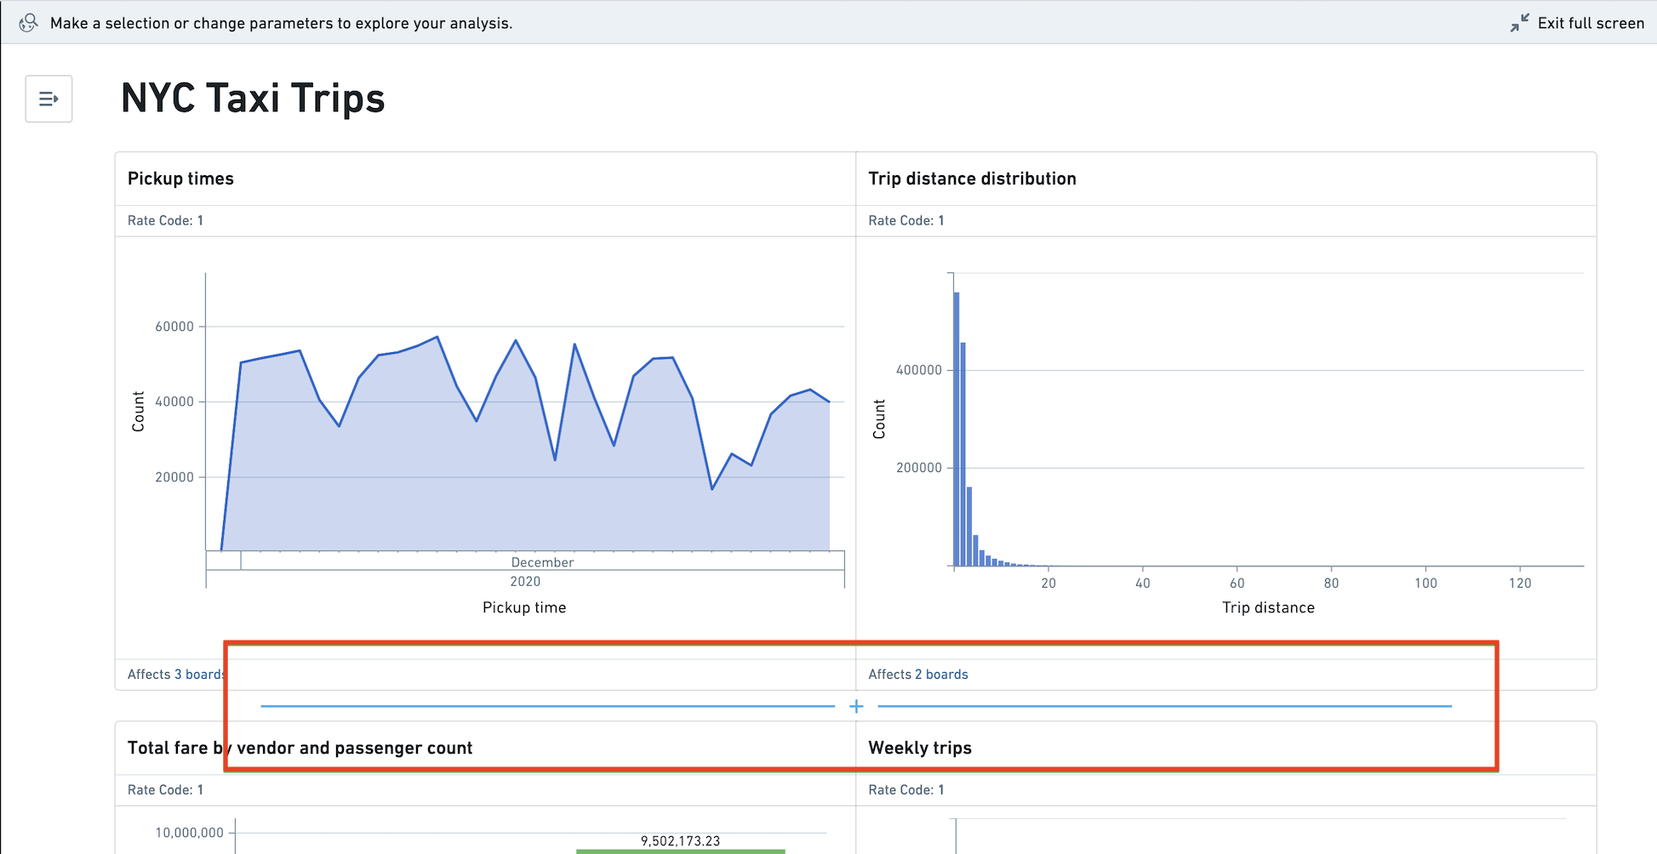
Task: Click Rate Code: 1 under Weekly trips
Action: [906, 789]
